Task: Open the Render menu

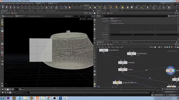Action: 9,3
